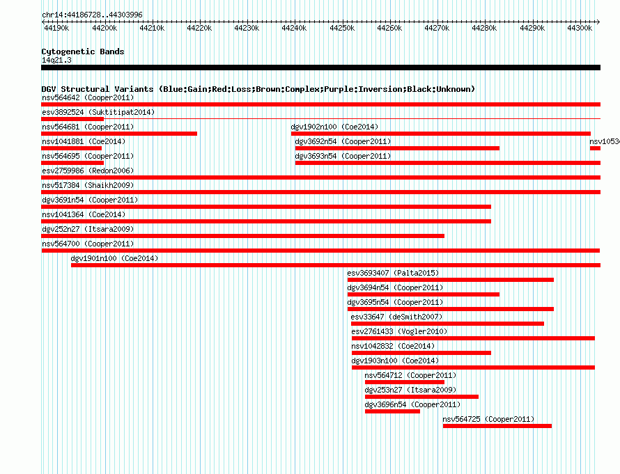
Task: Click the dgv252n27 red loss bar
Action: pos(243,236)
